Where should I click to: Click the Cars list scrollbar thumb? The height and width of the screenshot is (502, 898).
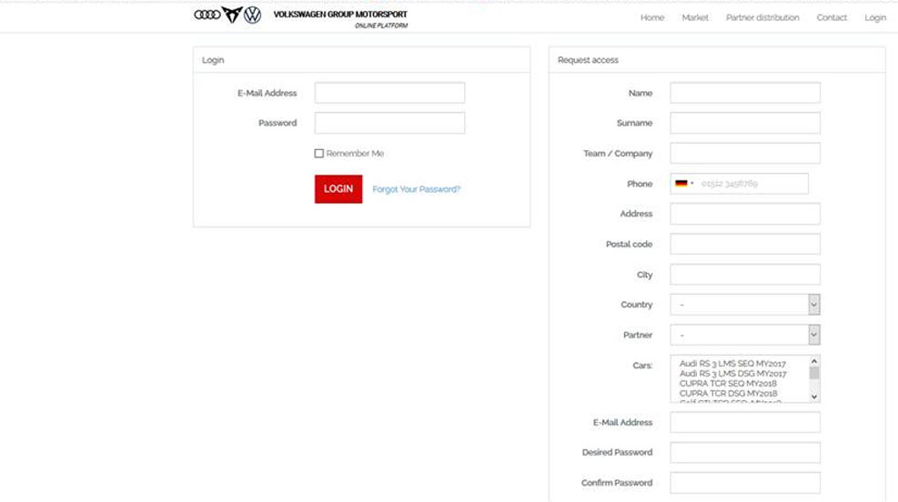pos(813,373)
